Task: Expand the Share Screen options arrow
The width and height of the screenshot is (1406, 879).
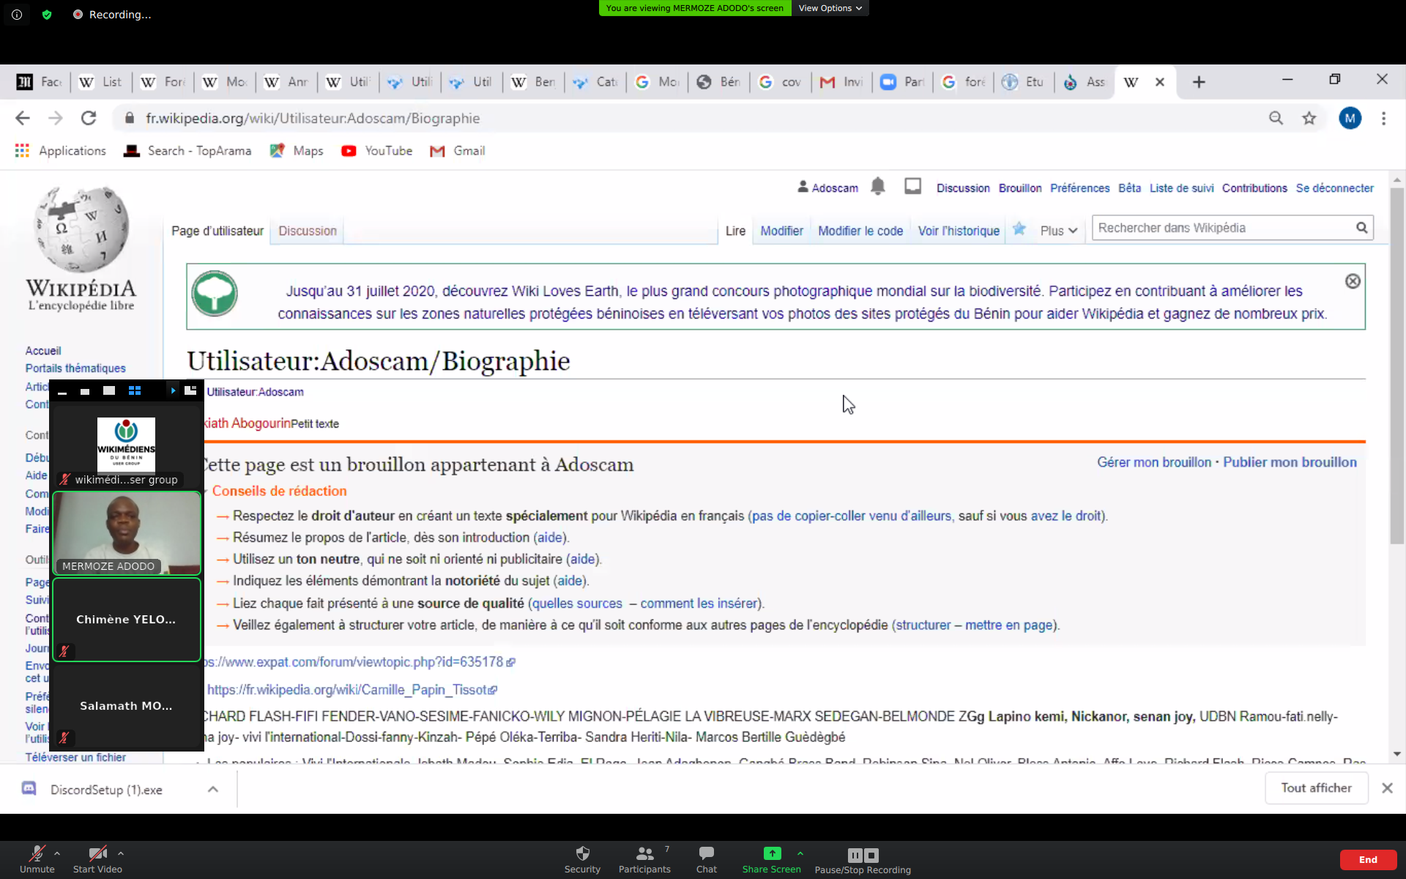Action: [x=800, y=853]
